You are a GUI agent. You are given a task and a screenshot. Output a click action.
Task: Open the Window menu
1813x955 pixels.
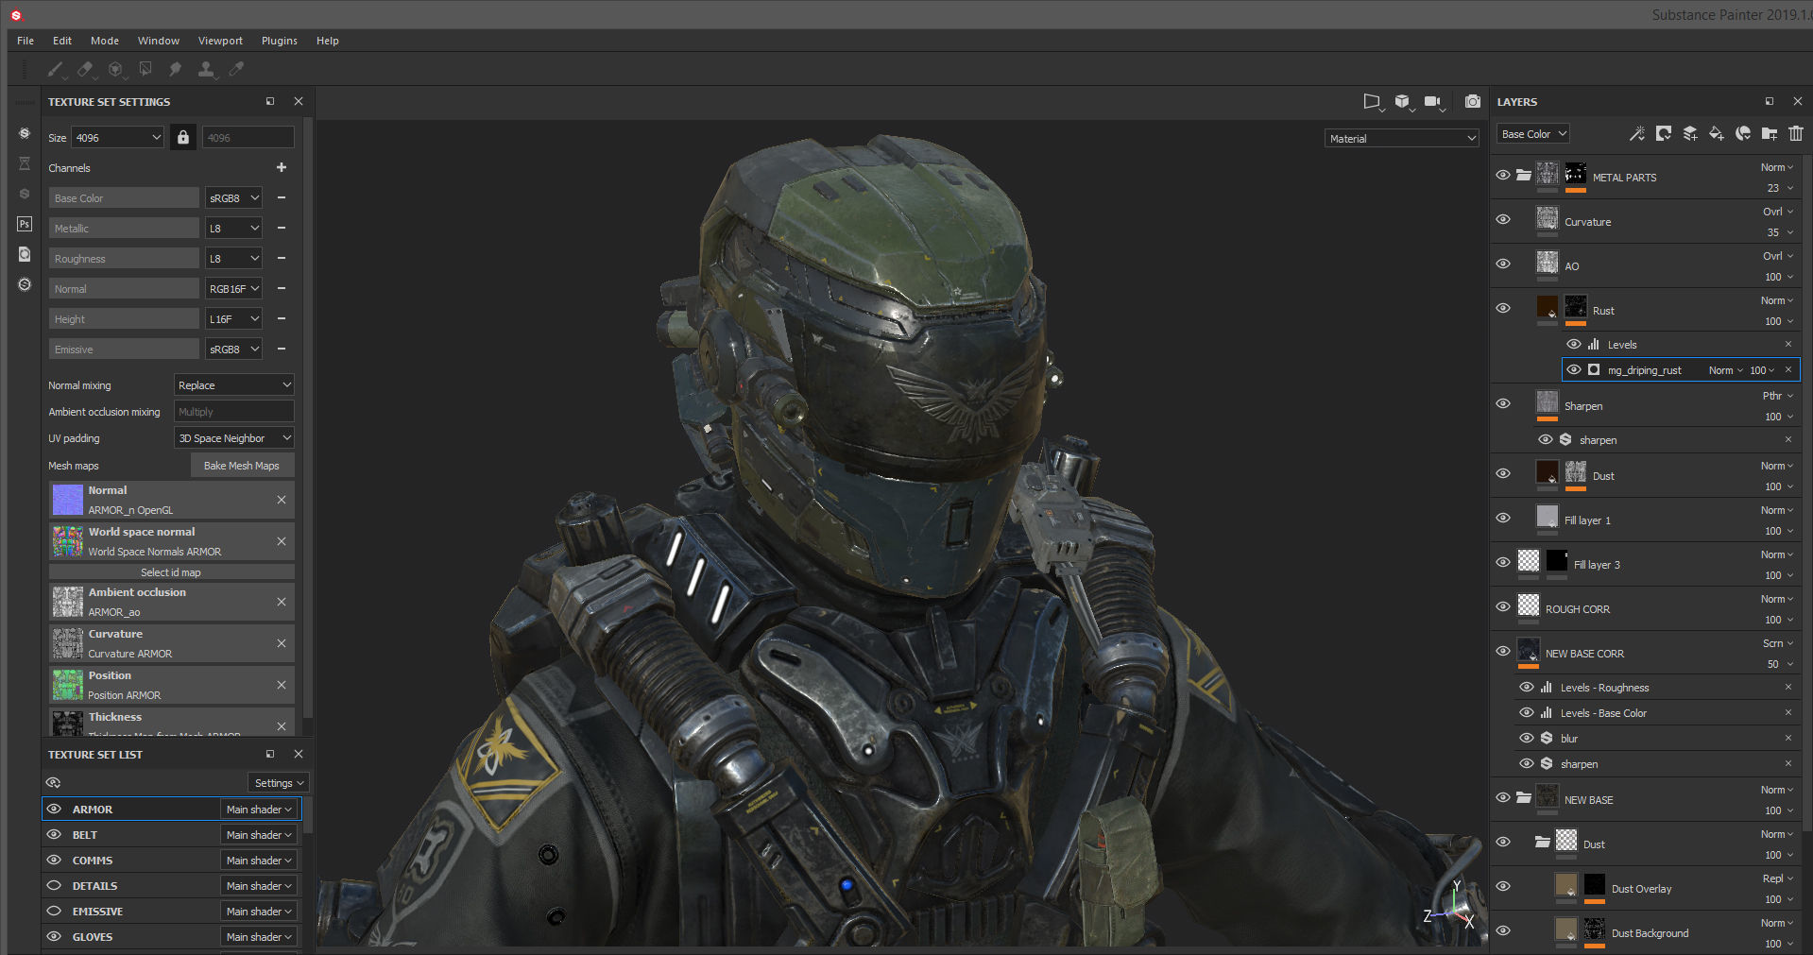click(159, 41)
